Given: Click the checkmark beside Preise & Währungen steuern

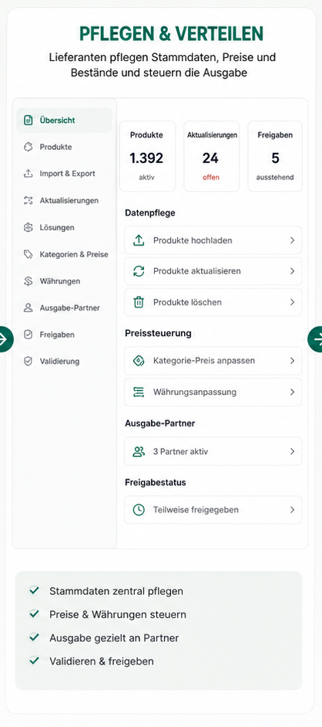Looking at the screenshot, I should point(34,614).
